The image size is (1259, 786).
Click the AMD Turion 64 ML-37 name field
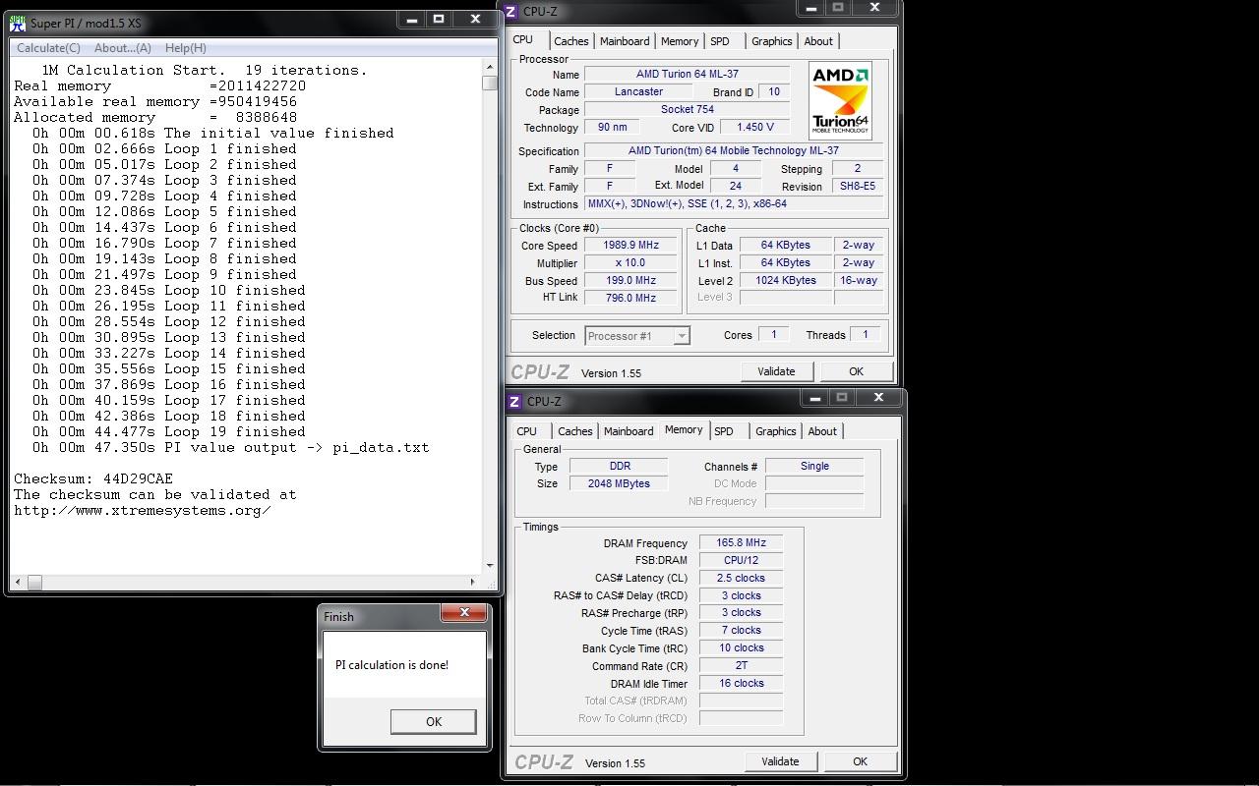coord(687,75)
